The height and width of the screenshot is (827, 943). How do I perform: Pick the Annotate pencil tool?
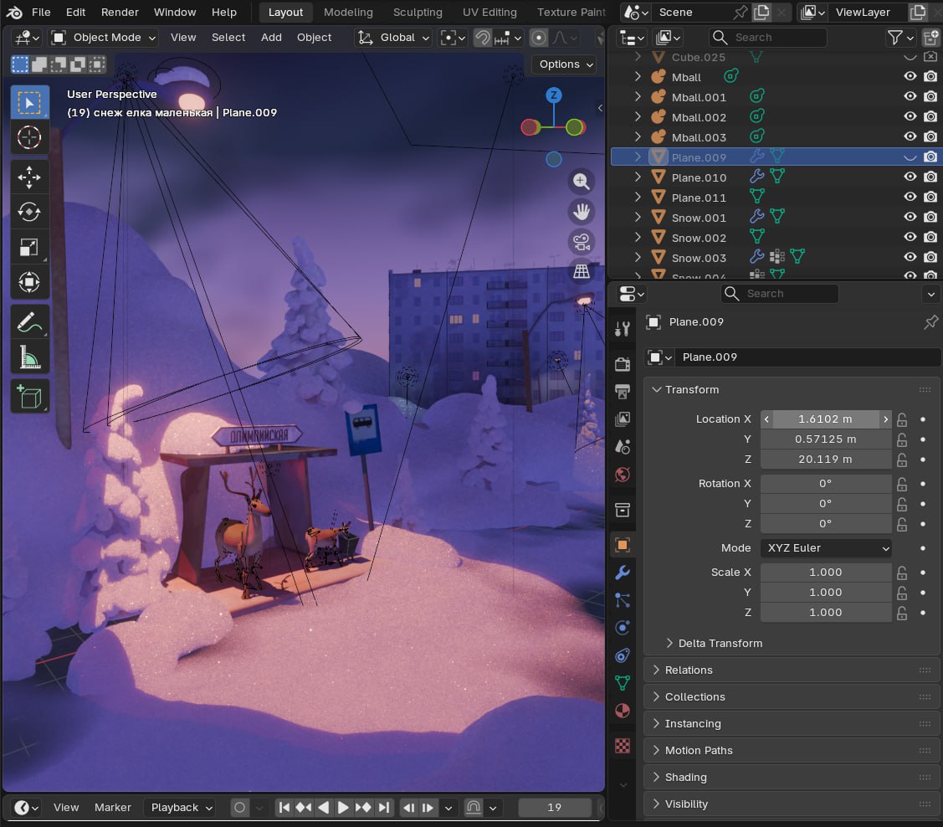(29, 321)
